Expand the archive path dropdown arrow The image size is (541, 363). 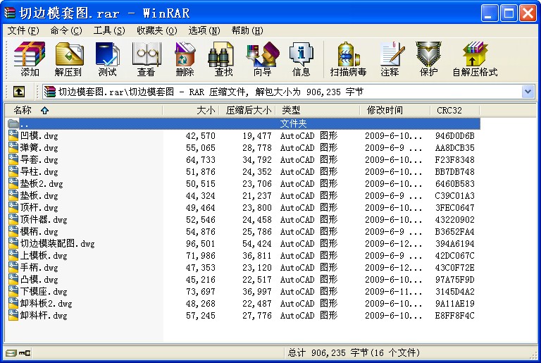[528, 92]
